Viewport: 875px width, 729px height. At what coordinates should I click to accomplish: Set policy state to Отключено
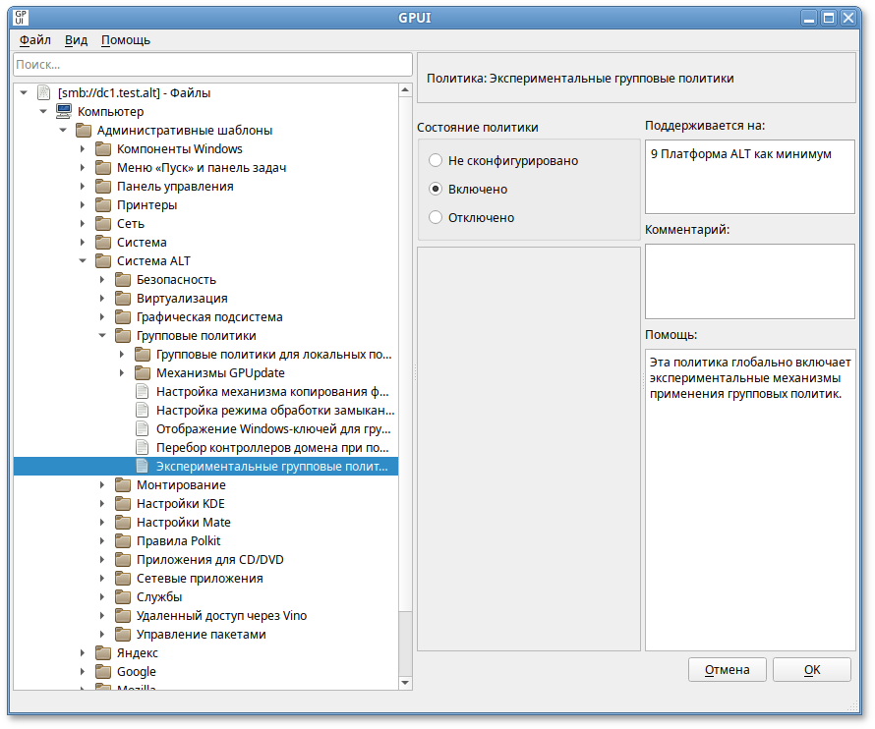click(436, 217)
